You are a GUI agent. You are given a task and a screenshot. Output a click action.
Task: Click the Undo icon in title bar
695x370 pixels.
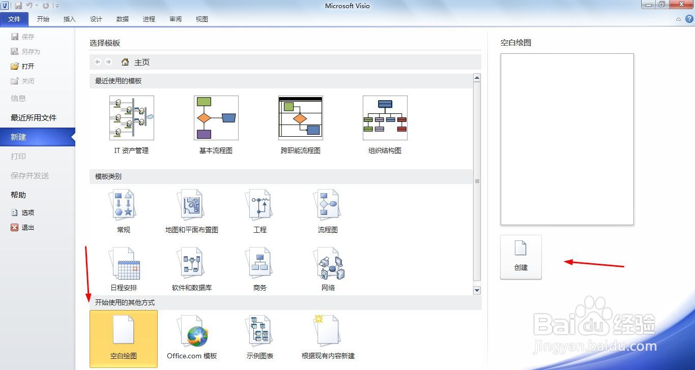tap(30, 6)
